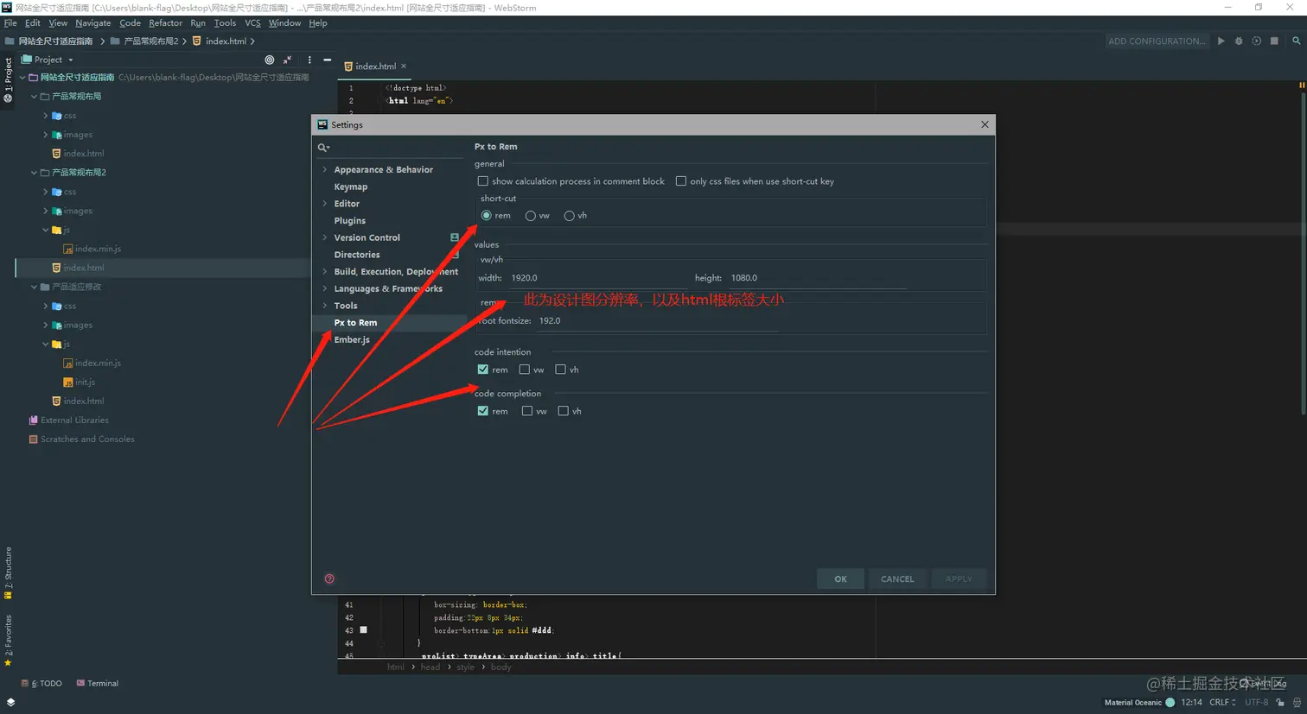Run the current configuration with play icon

pyautogui.click(x=1221, y=41)
